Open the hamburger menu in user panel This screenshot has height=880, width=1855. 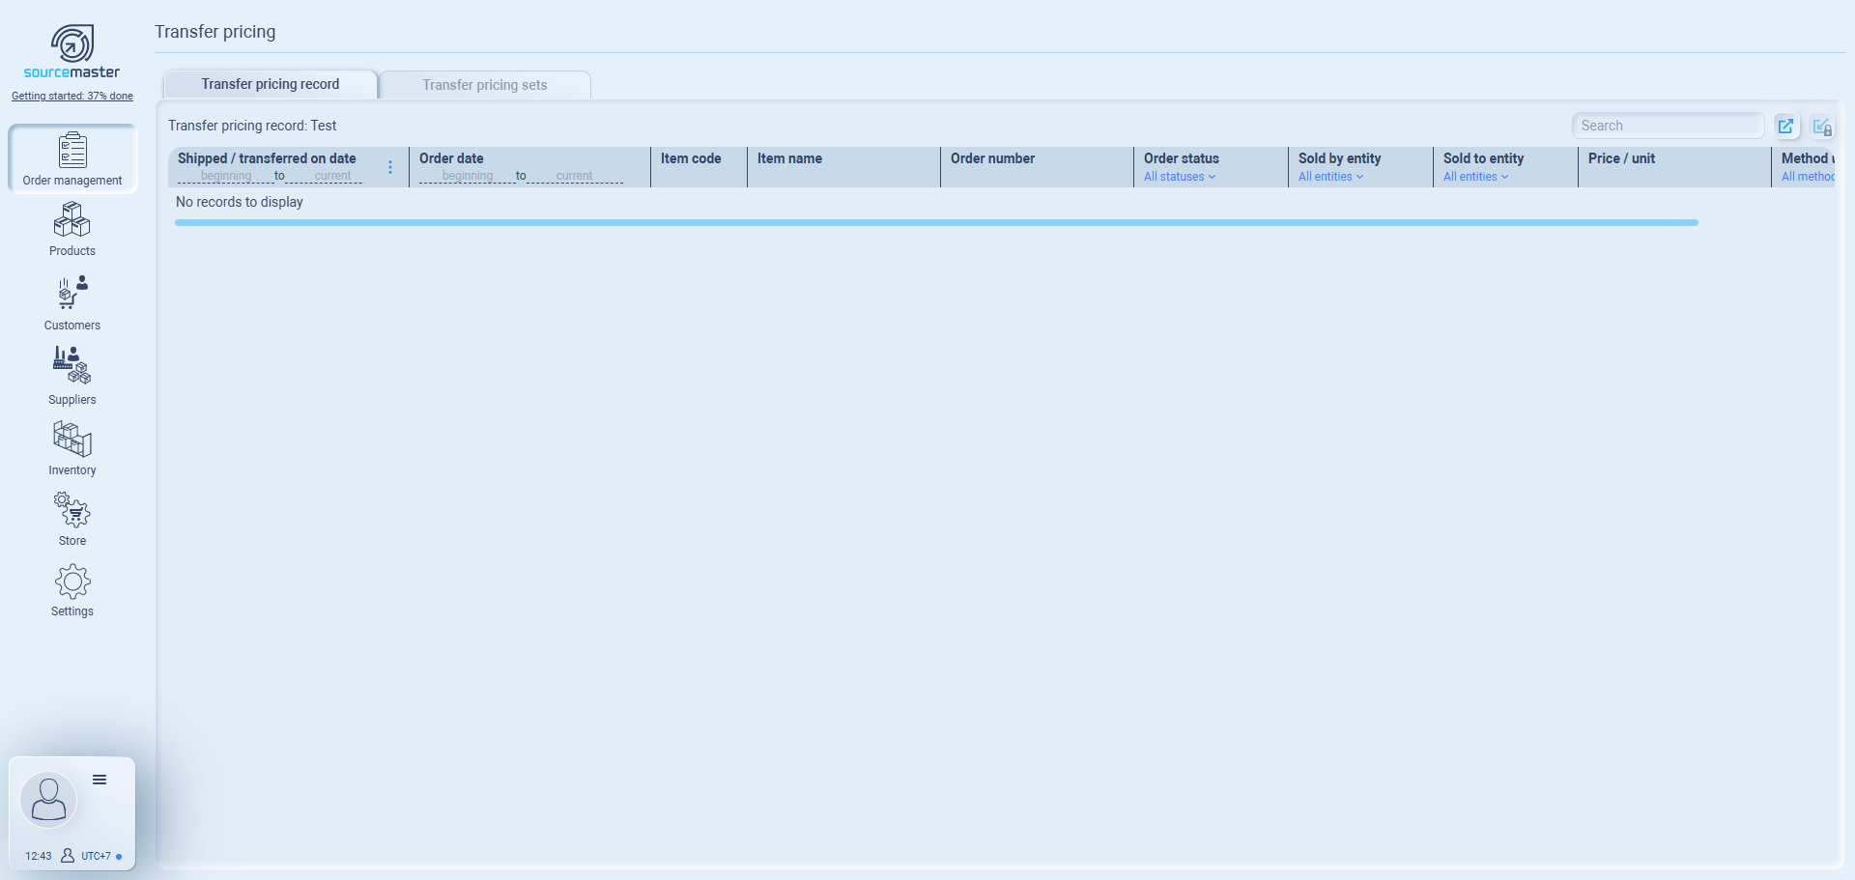(100, 780)
